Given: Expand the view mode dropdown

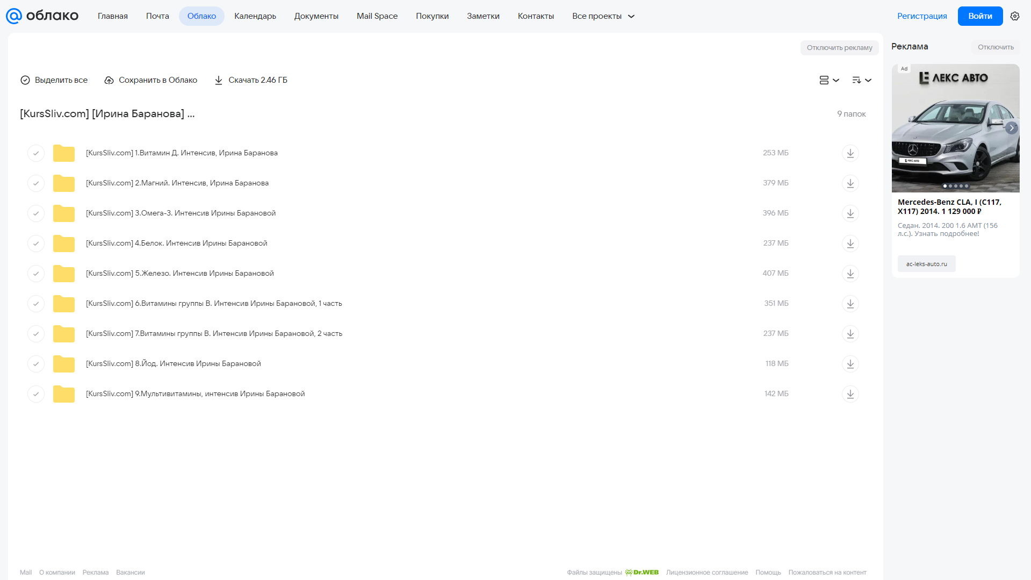Looking at the screenshot, I should click(x=829, y=80).
